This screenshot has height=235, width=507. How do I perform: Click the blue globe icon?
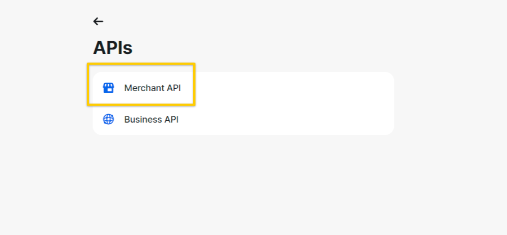click(108, 119)
